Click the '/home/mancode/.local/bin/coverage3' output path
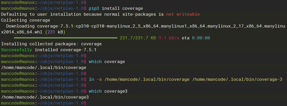 point(45,97)
